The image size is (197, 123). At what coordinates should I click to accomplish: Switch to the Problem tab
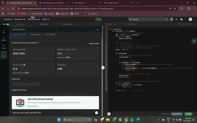click(x=21, y=24)
